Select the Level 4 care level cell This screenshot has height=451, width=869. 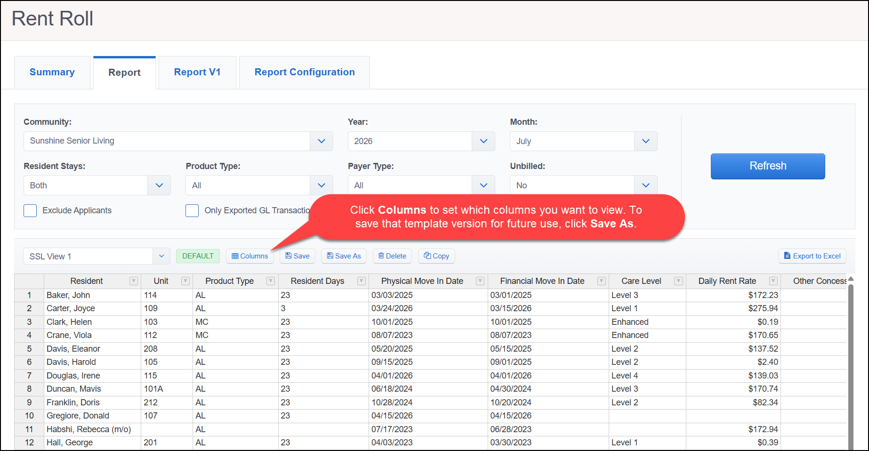(647, 376)
